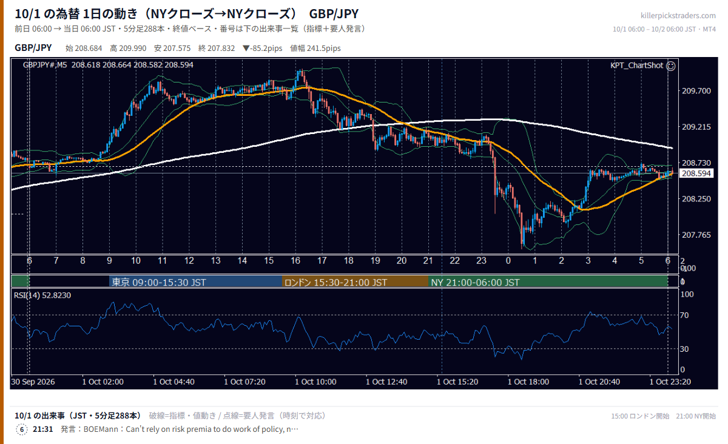Click the high price 高 209.990
The height and width of the screenshot is (444, 728).
point(129,49)
